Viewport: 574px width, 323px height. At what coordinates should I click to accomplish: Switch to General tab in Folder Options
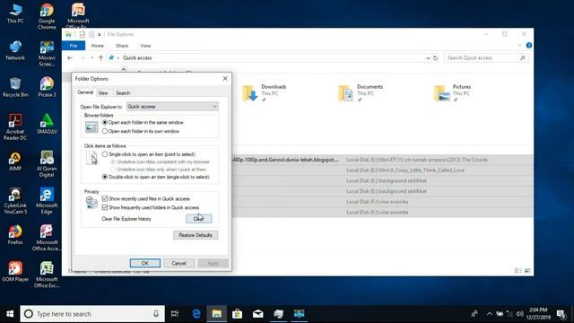coord(85,92)
